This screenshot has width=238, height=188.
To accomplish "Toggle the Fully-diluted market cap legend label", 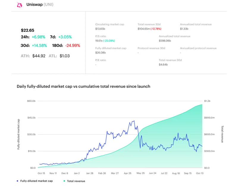I will pos(36,181).
